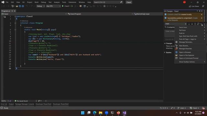Click the '0 outgoing' commits link
Screen dimensions: 207x116
171,27
